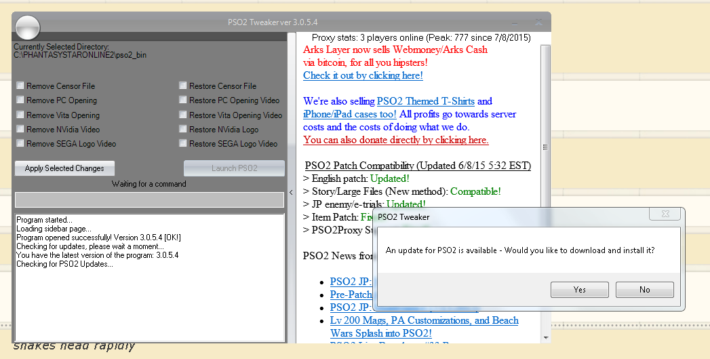Viewport: 710px width, 359px height.
Task: Click sidebar scrollbar thumb
Action: 546,147
